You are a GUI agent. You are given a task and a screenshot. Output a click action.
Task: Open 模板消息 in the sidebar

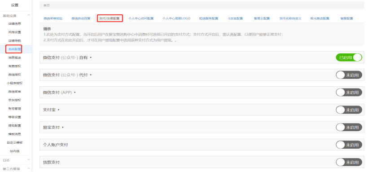coord(15,134)
